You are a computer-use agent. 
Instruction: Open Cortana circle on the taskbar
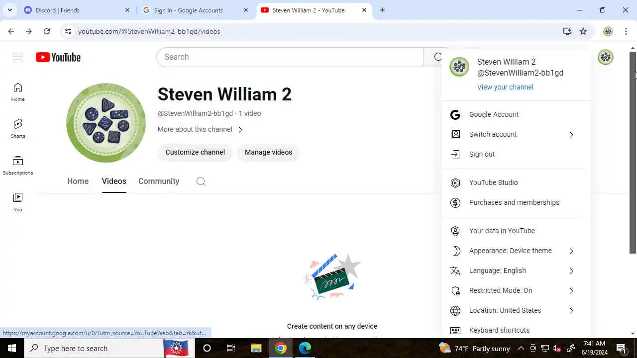(x=207, y=348)
